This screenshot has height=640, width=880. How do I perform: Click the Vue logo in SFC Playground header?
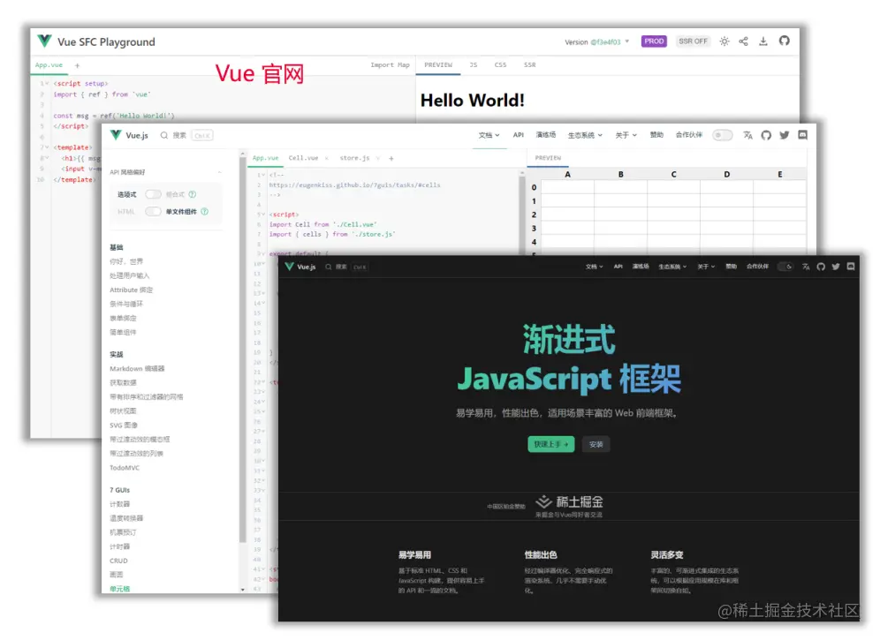click(44, 41)
